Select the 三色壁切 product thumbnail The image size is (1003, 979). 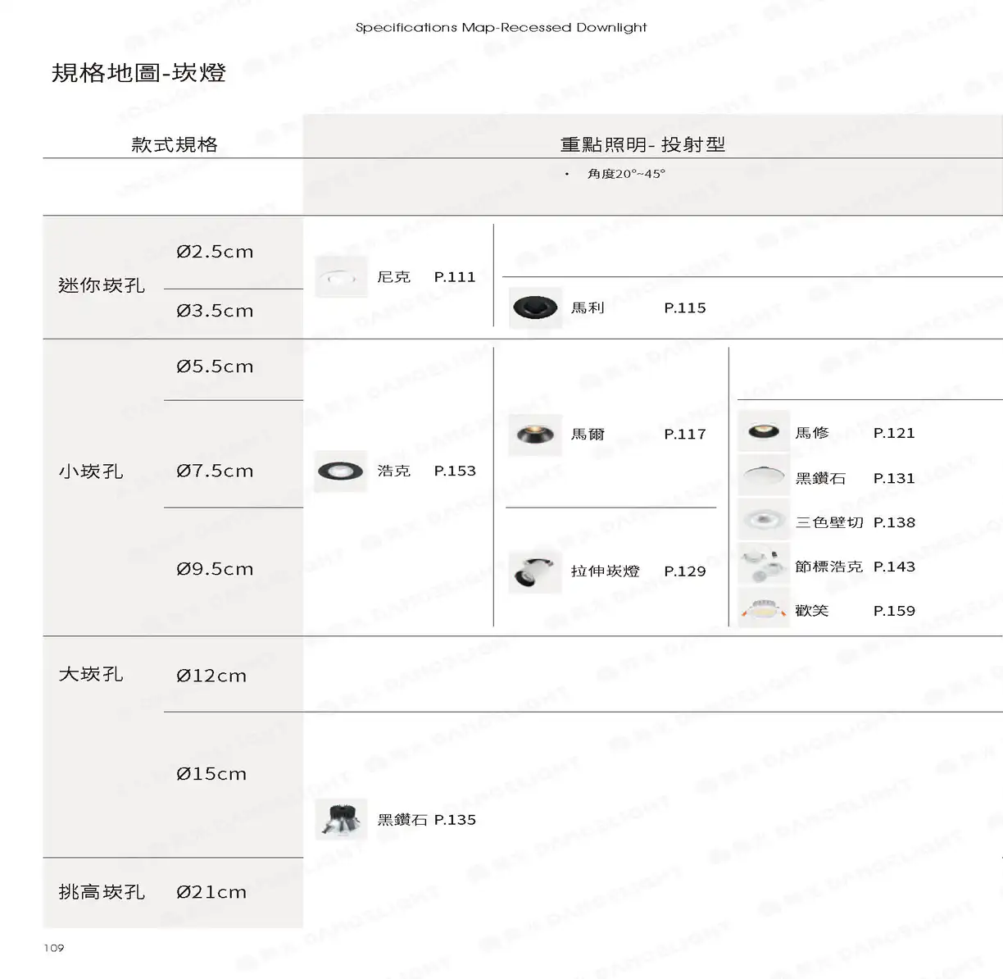pyautogui.click(x=764, y=521)
